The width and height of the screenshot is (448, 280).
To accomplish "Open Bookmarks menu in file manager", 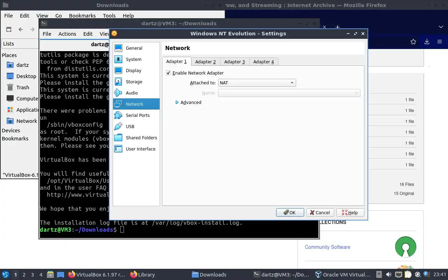I will point(82,15).
